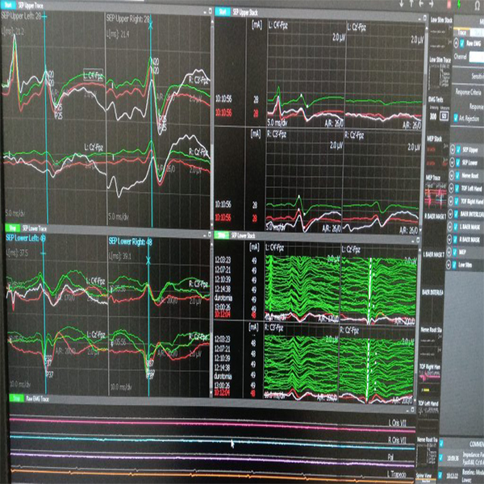This screenshot has width=484, height=484.
Task: Expand the TOF Right Hand settings chevron
Action: 450,201
